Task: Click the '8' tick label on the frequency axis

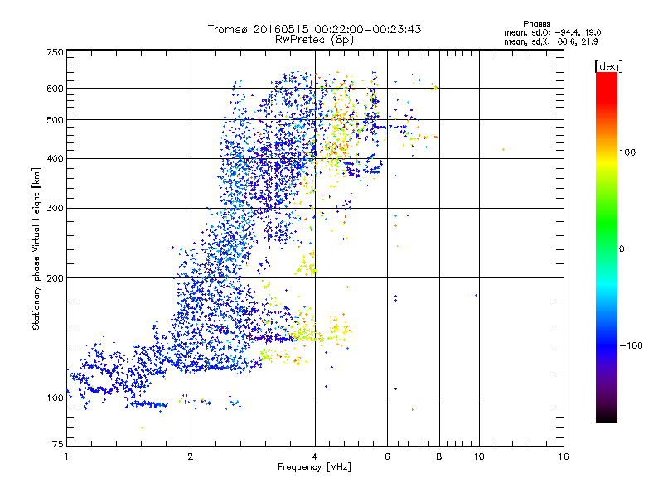Action: point(439,456)
